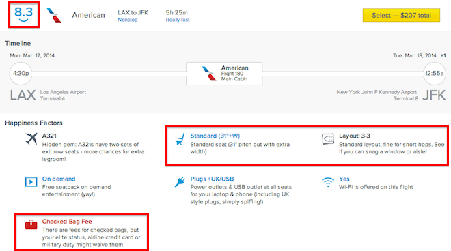
Task: Click the seat icon beside Standard (31"+W)
Action: (x=180, y=139)
